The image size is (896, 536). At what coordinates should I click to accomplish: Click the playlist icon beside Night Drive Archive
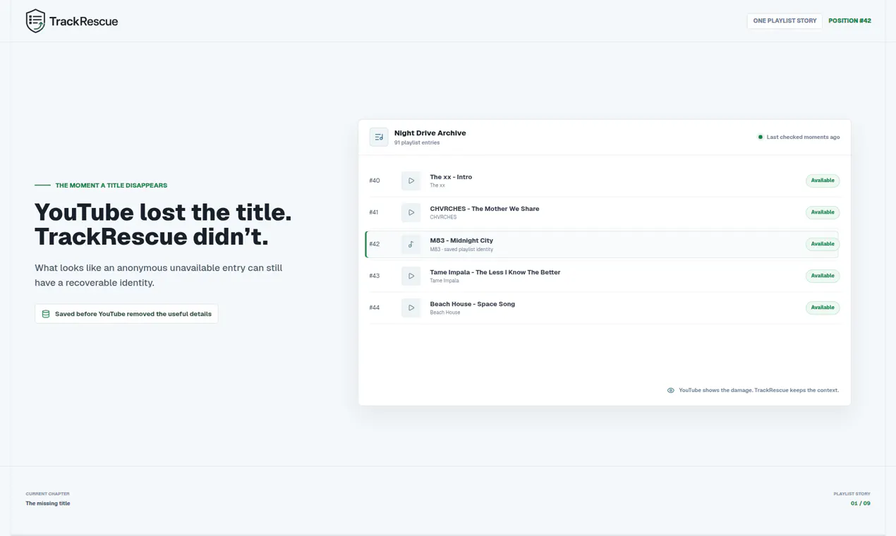[379, 137]
